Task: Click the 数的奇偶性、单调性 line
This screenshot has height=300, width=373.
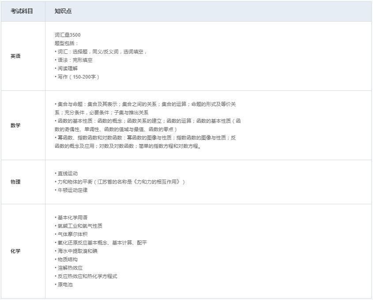Action: point(116,129)
